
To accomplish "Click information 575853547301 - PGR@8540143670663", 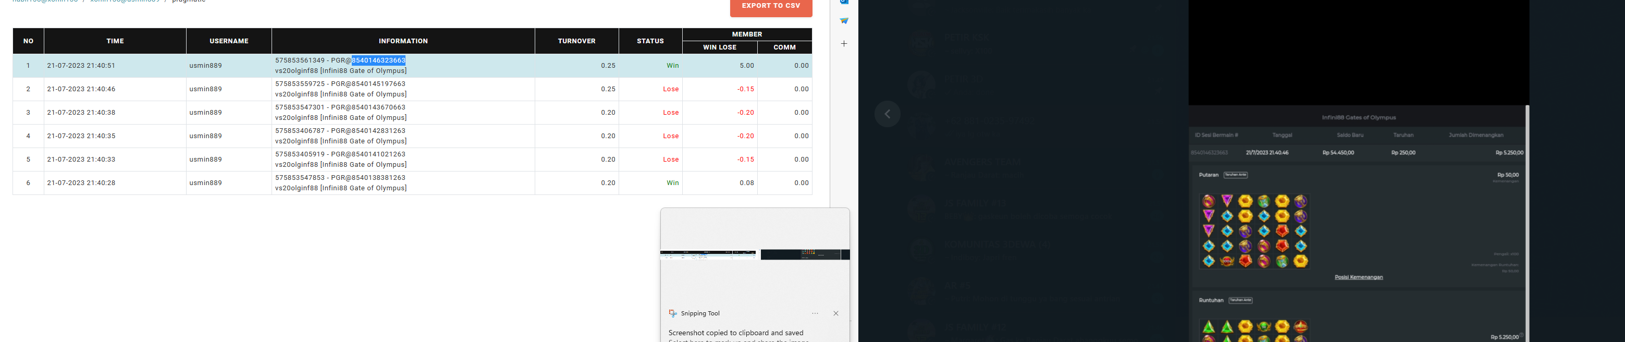I will (x=340, y=107).
